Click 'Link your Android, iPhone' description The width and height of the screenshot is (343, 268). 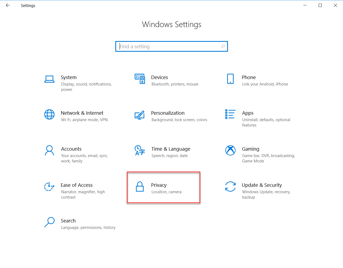coord(265,84)
